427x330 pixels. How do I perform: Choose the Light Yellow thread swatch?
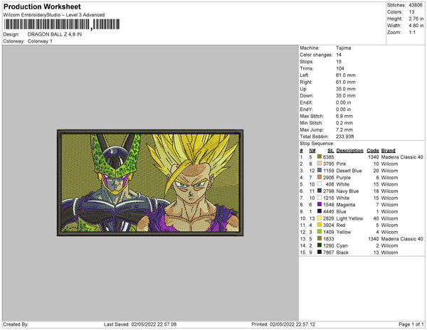tap(319, 218)
